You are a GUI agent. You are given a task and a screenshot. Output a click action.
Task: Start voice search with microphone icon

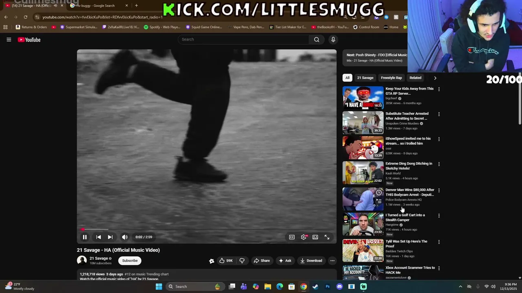click(333, 39)
